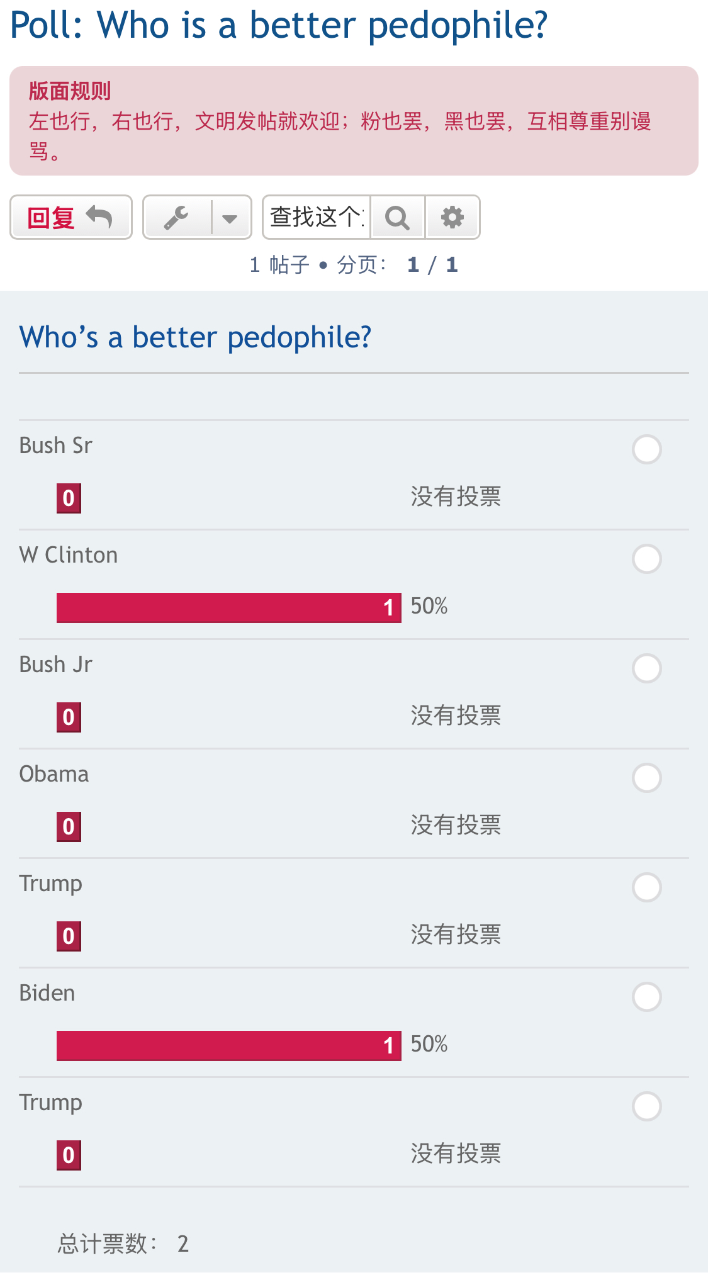Select the Bush Sr radio button

point(646,449)
